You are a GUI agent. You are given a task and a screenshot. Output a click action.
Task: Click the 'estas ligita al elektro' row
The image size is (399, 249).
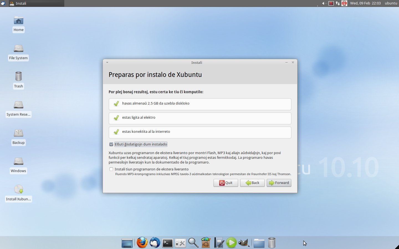coord(200,118)
